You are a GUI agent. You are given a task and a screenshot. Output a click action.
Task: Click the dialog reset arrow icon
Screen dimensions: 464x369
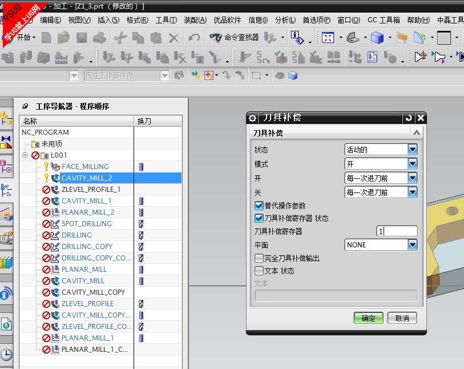point(409,118)
